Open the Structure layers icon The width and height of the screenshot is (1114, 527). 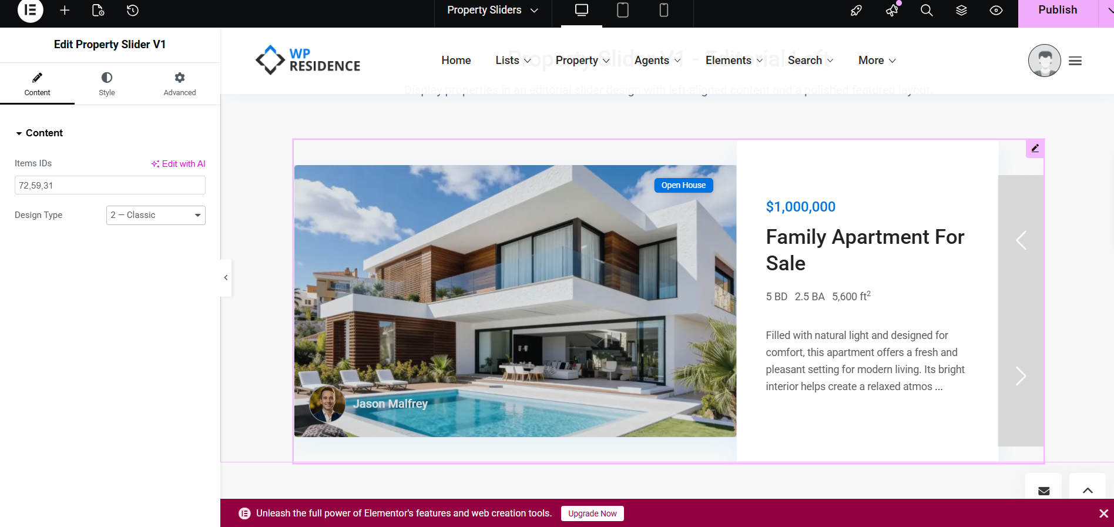click(961, 10)
